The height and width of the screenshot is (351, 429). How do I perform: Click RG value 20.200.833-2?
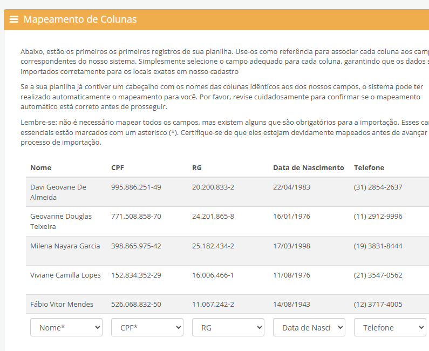tap(213, 187)
